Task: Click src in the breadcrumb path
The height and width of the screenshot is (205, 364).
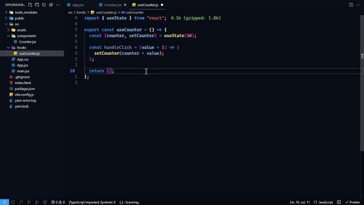Action: click(x=71, y=13)
